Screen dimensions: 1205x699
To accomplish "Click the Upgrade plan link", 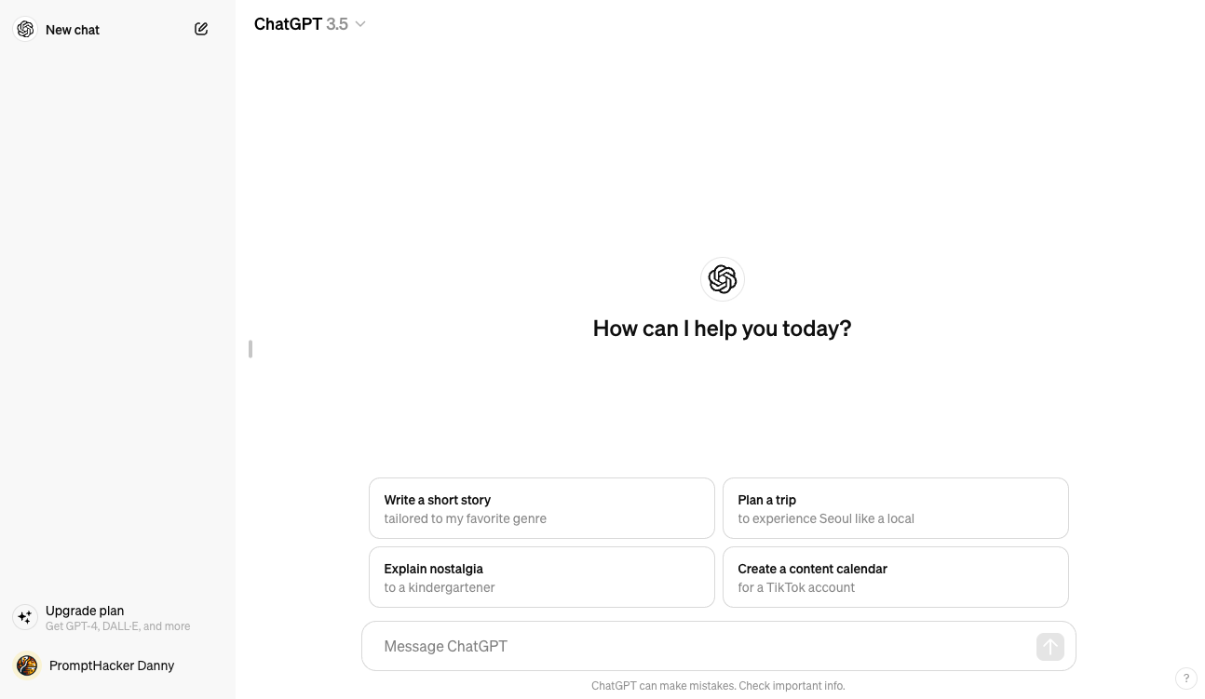I will point(85,611).
